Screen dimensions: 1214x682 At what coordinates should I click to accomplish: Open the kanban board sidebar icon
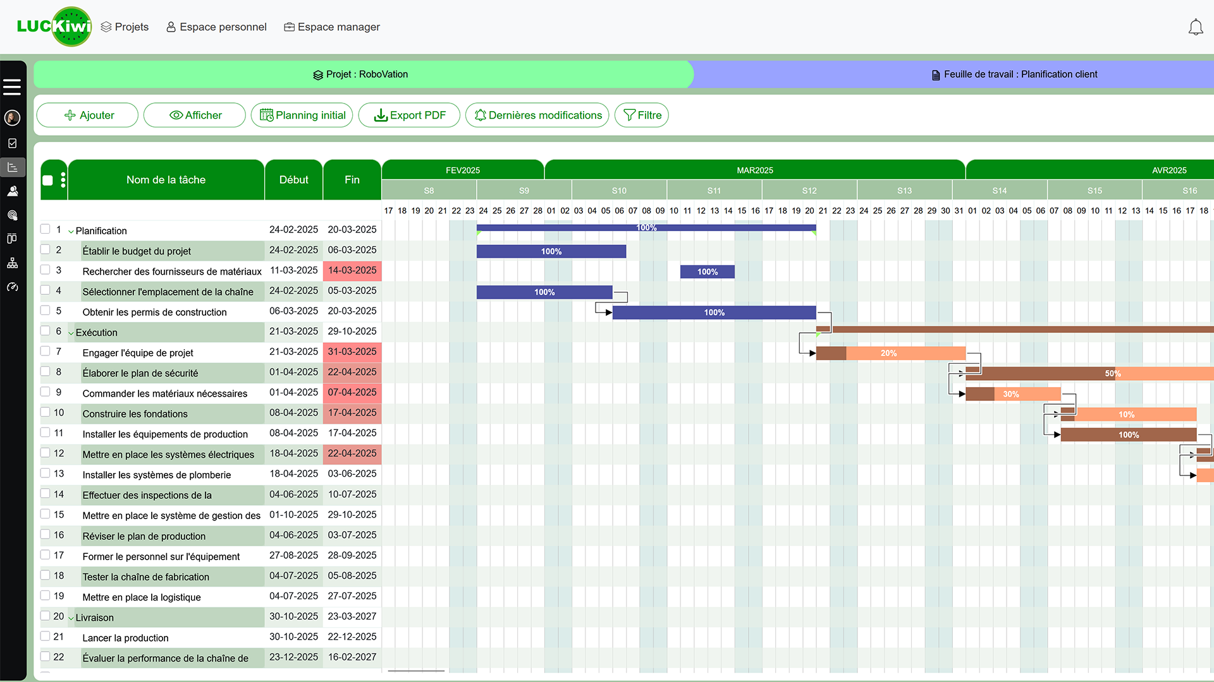pos(12,239)
